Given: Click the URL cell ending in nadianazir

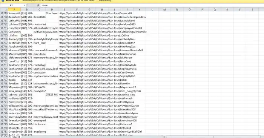Looking at the screenshot, I should 96,98.
